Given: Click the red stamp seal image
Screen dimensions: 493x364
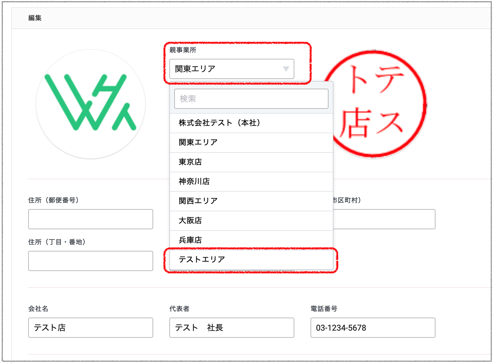Looking at the screenshot, I should pyautogui.click(x=380, y=104).
